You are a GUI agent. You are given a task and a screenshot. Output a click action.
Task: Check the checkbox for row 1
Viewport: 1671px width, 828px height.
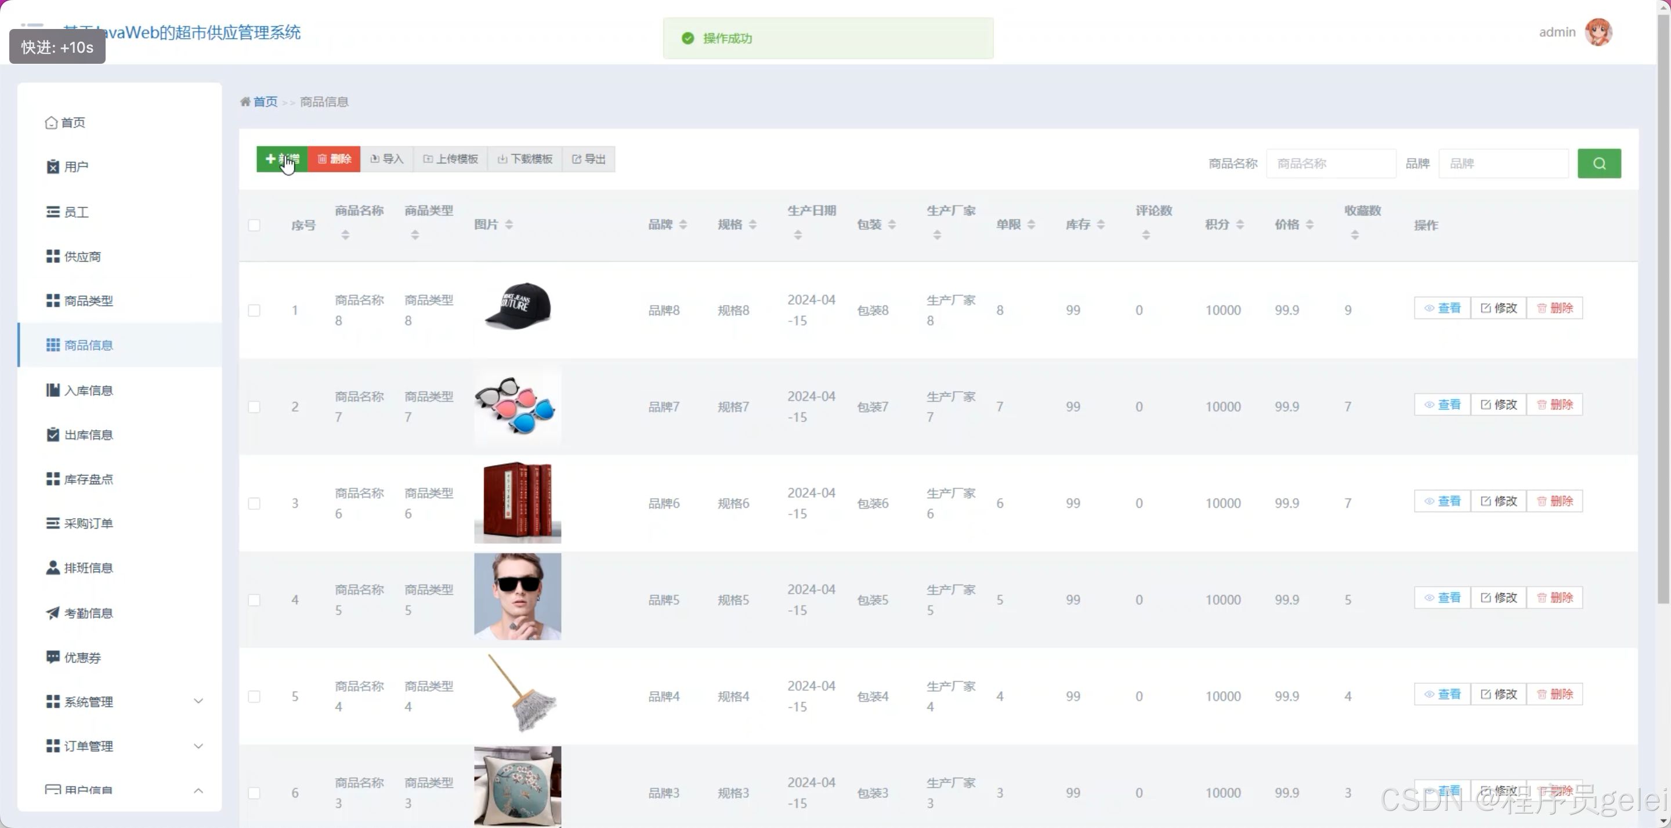coord(254,310)
